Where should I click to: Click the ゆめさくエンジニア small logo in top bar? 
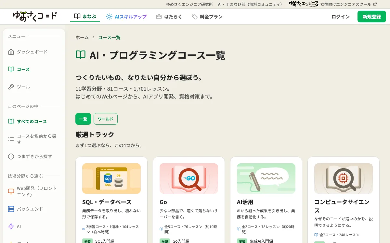[x=304, y=4]
